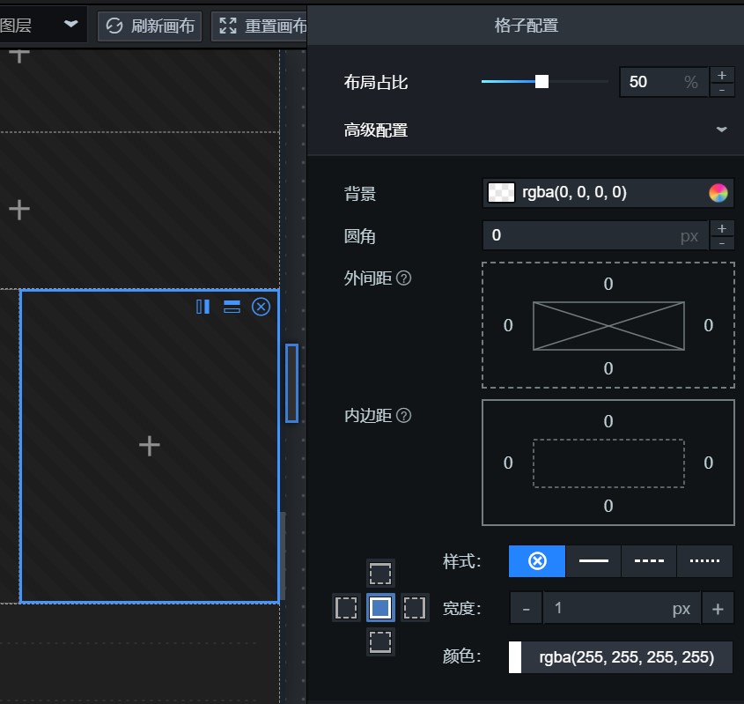Select the bottom border side icon
744x704 pixels.
pos(380,641)
